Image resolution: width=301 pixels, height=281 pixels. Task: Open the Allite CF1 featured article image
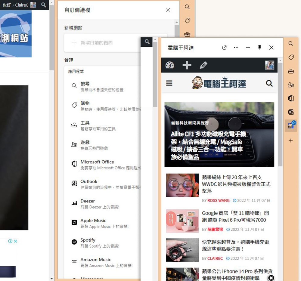[x=219, y=134]
